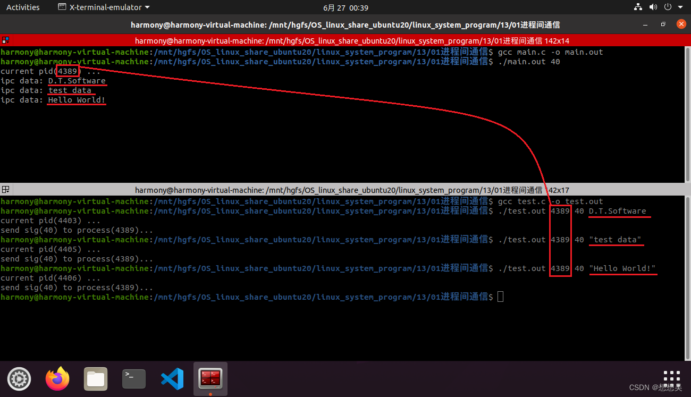The image size is (691, 397).
Task: Open Settings from the dock
Action: click(19, 379)
